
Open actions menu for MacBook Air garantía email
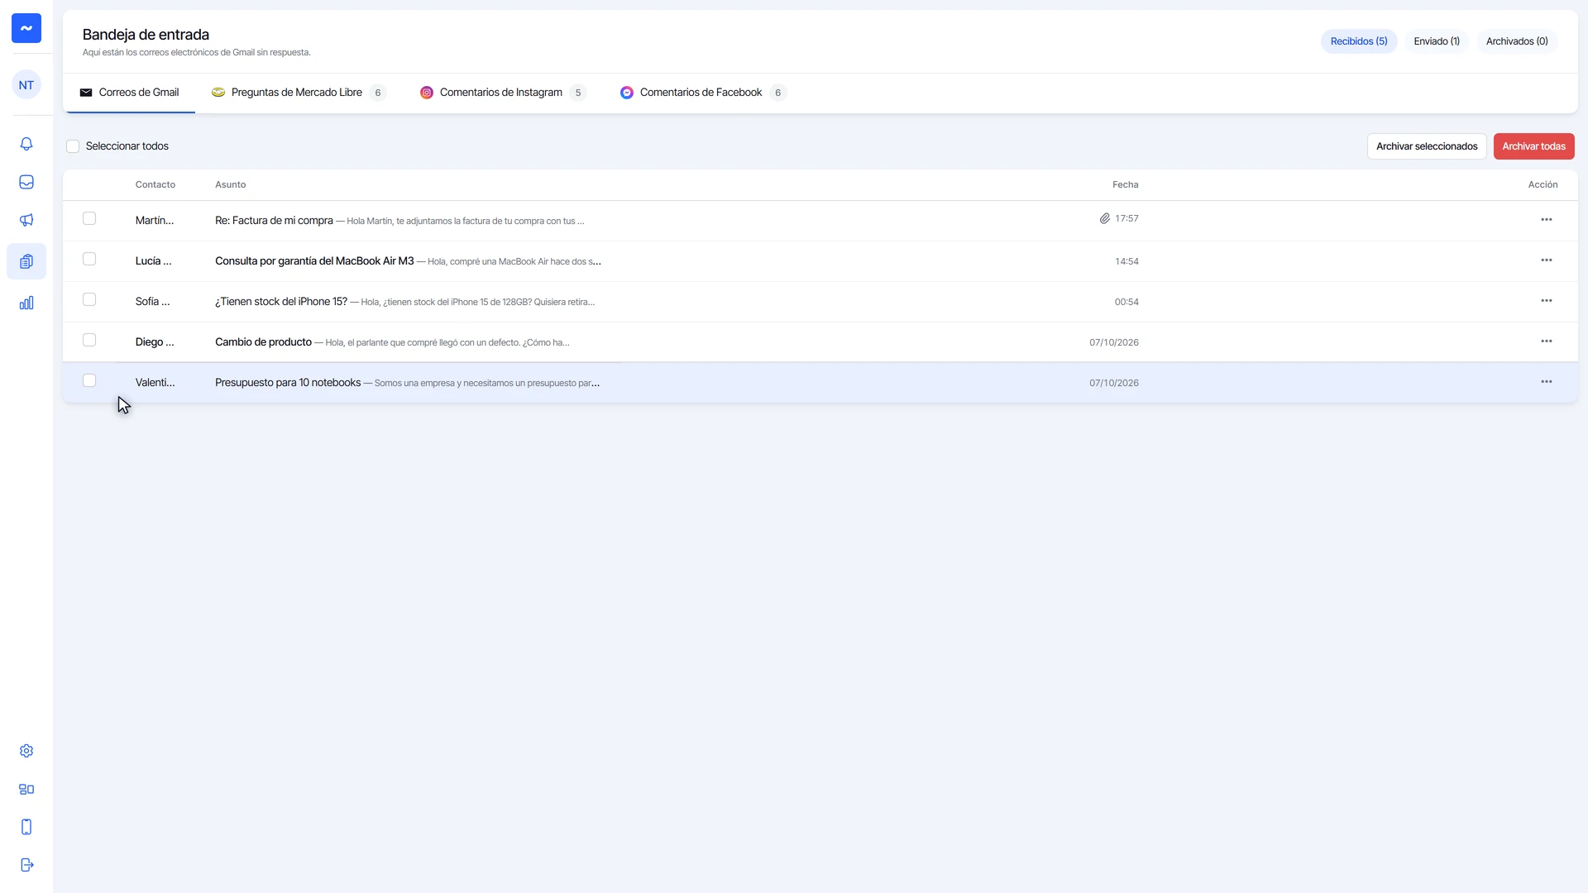click(1546, 260)
